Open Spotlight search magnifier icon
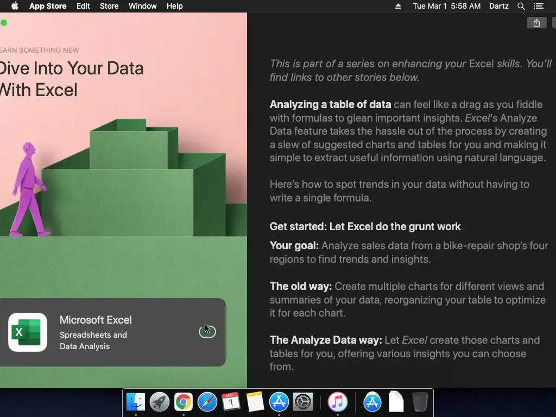556x417 pixels. 521,6
